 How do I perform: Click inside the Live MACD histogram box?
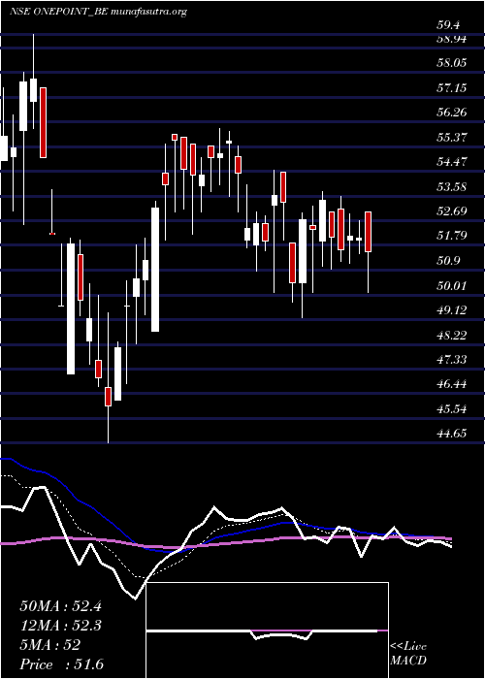pyautogui.click(x=267, y=630)
